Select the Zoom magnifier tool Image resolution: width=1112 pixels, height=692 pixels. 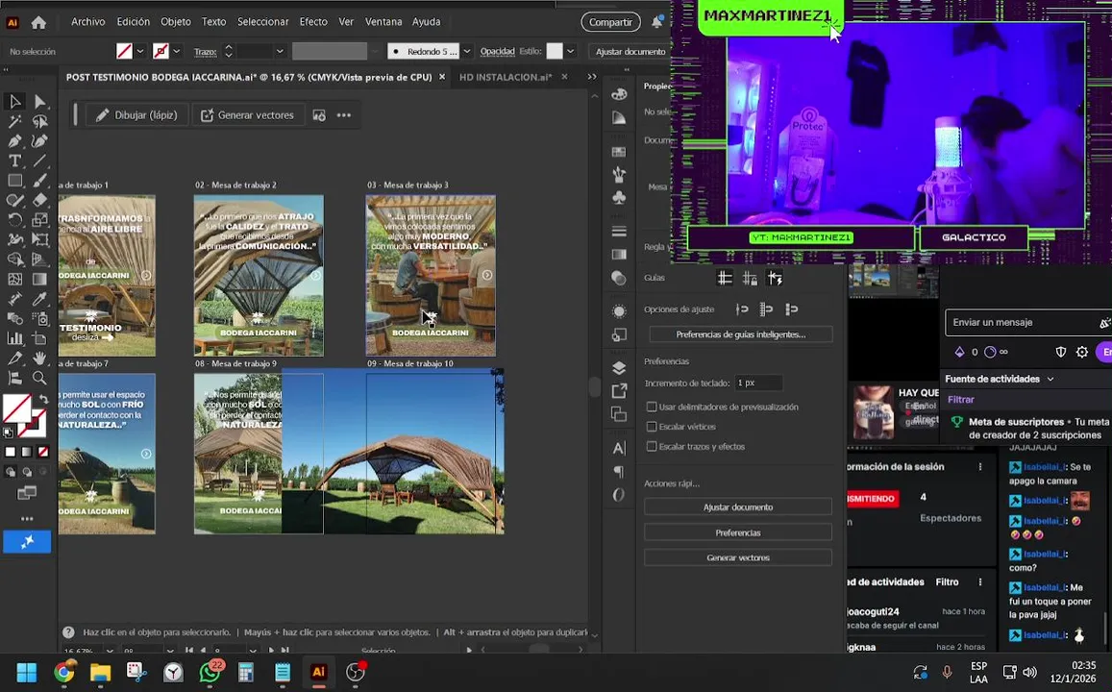(39, 378)
